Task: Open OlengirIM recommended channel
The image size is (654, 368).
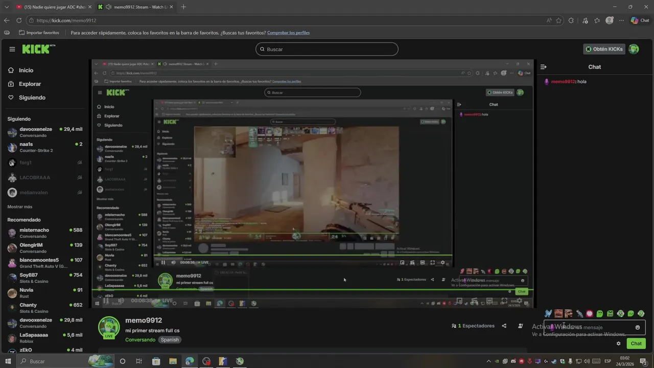Action: coord(45,248)
